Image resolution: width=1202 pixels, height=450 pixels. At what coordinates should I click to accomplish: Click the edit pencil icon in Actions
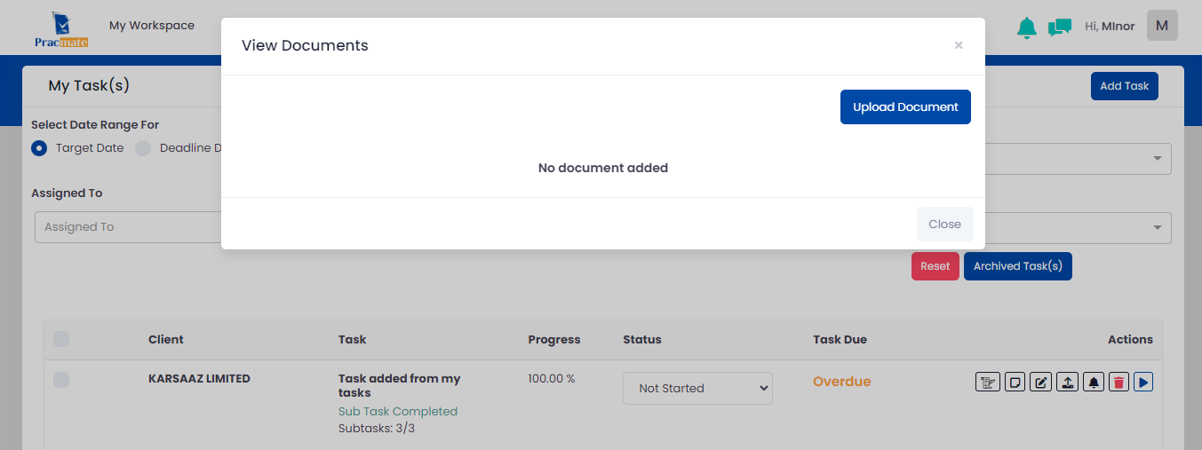click(x=1041, y=382)
